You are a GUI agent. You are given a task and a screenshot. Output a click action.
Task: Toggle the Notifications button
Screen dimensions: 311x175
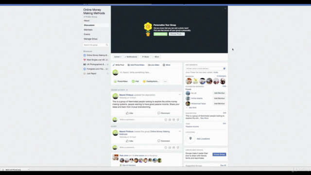click(131, 57)
